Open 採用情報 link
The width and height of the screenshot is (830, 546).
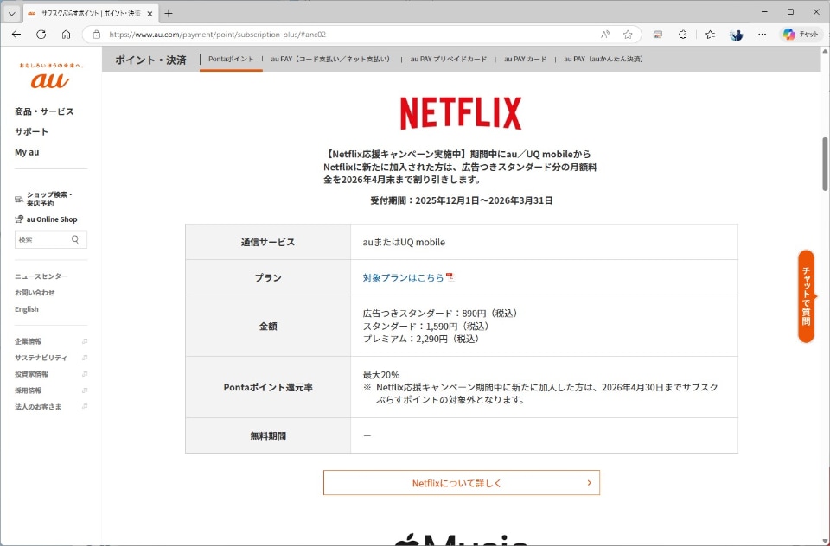click(28, 390)
